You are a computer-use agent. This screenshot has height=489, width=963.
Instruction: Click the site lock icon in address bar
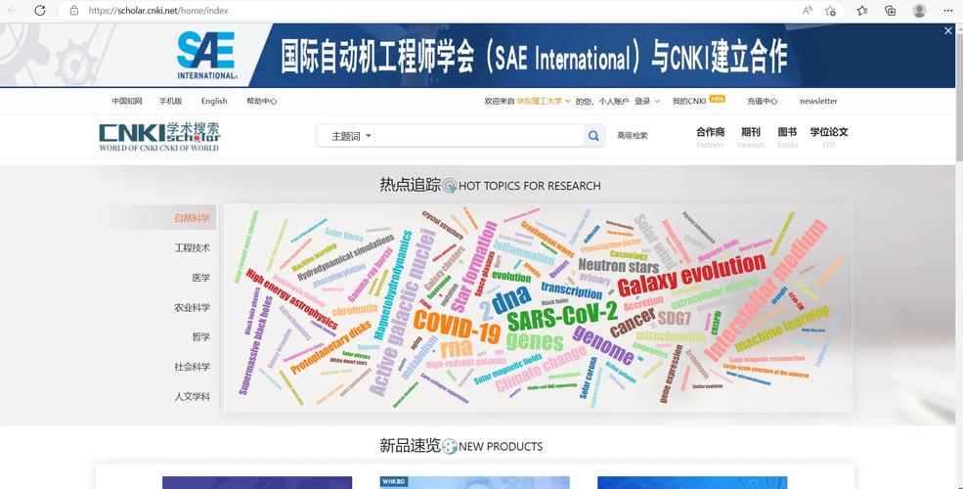click(74, 11)
